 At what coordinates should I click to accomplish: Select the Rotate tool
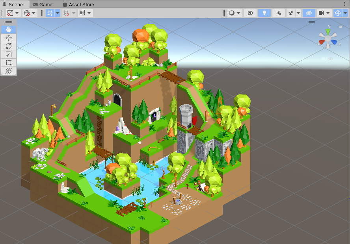tap(9, 46)
